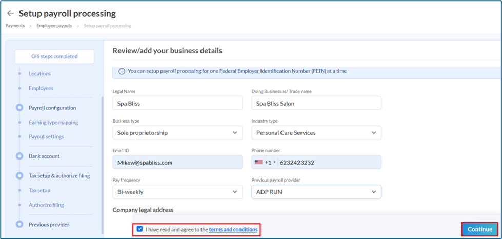Image resolution: width=502 pixels, height=239 pixels.
Task: Open the terms and conditions link
Action: tap(233, 229)
